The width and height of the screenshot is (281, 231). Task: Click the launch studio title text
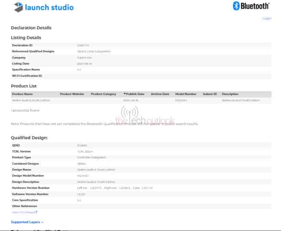[x=49, y=7]
